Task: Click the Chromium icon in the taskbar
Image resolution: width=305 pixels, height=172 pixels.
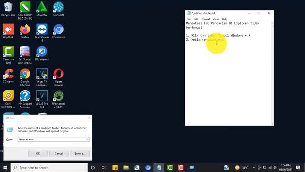Action: pyautogui.click(x=148, y=168)
